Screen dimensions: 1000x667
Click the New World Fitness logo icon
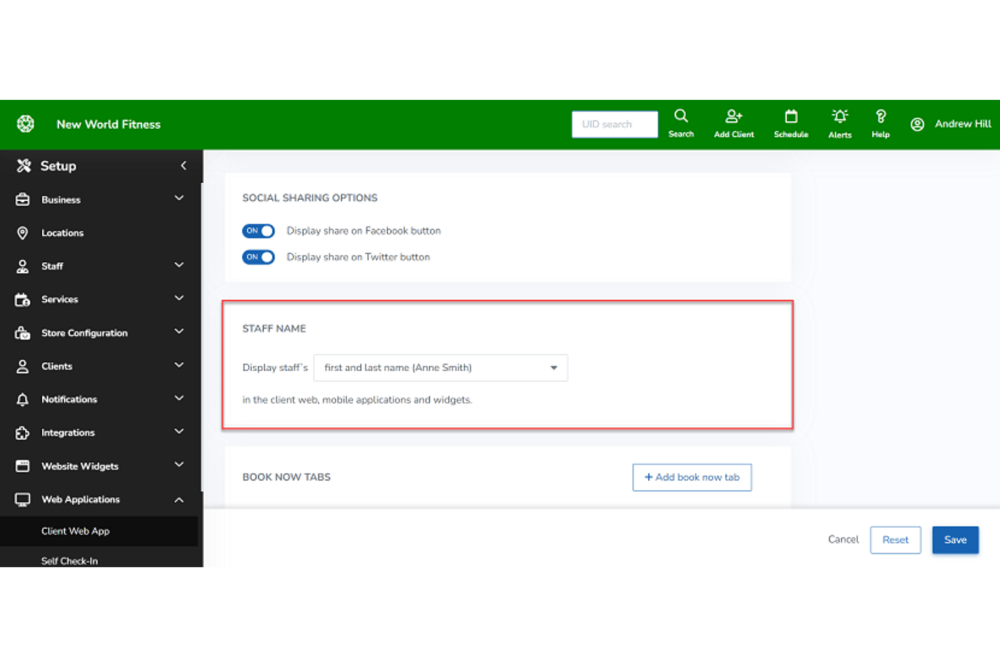(26, 124)
